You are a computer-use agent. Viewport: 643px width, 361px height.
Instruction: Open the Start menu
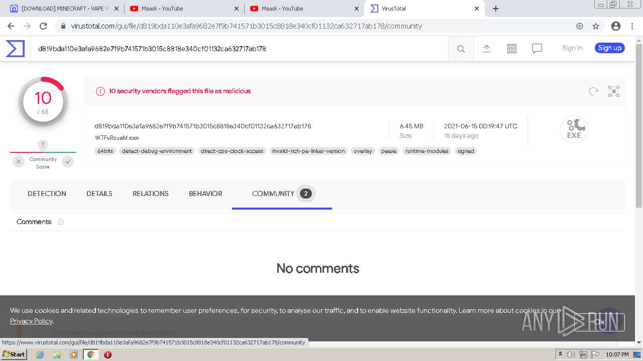(x=14, y=354)
